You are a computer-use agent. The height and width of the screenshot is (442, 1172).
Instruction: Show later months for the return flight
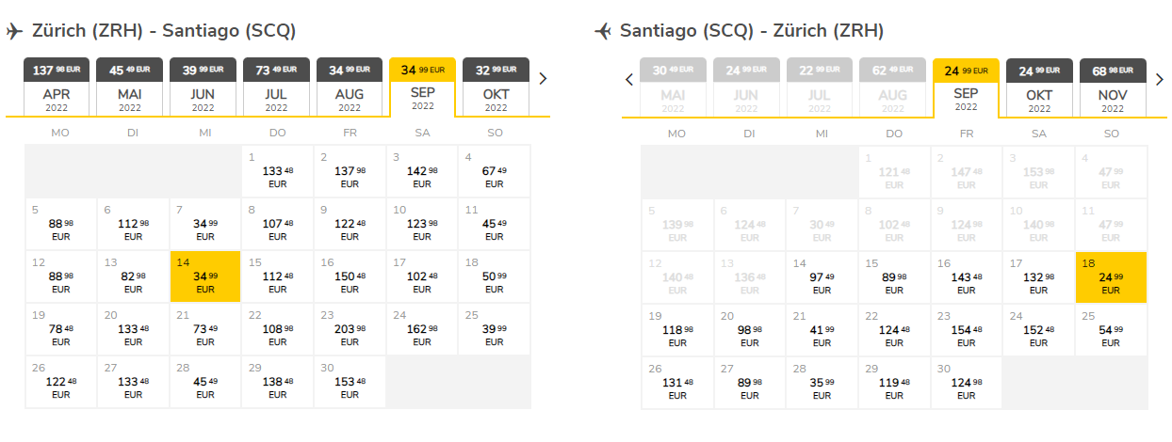point(1159,80)
